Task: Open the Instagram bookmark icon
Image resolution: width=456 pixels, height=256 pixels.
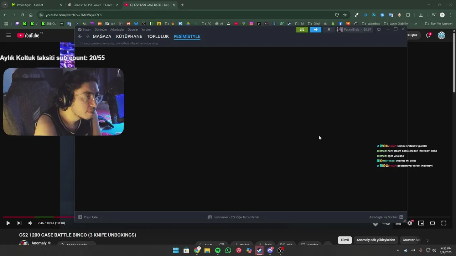Action: (x=251, y=24)
